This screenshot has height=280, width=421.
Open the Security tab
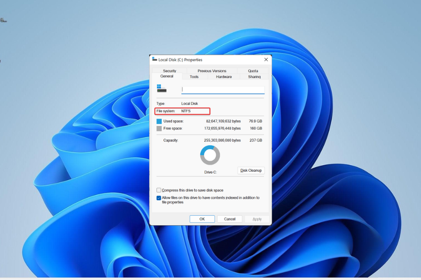[x=169, y=70]
